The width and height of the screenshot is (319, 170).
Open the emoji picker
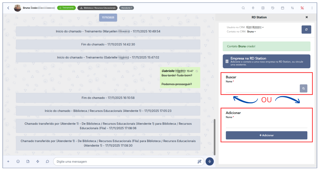(x=18, y=161)
